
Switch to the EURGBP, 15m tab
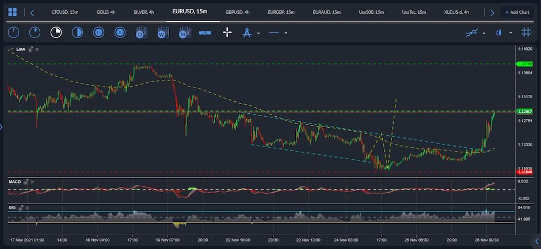(281, 12)
